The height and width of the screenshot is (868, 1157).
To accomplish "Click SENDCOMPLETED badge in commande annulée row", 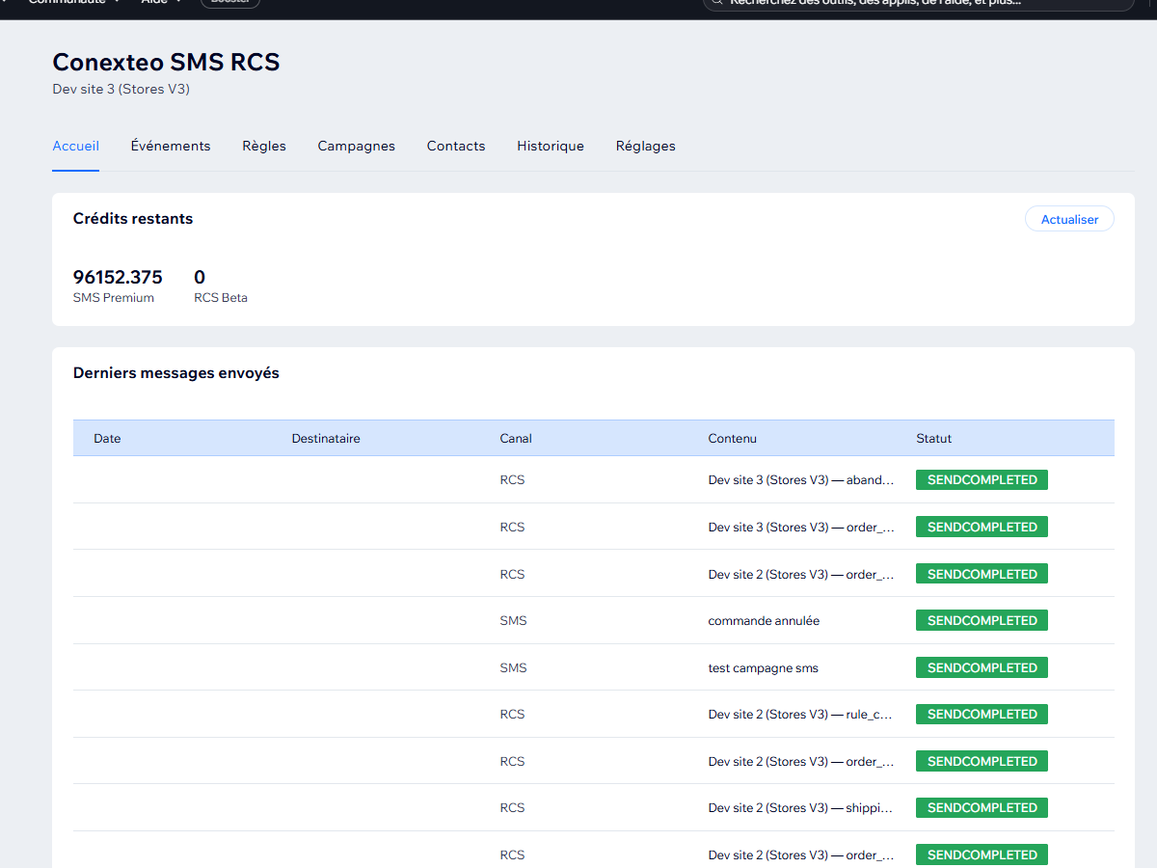I will click(982, 620).
